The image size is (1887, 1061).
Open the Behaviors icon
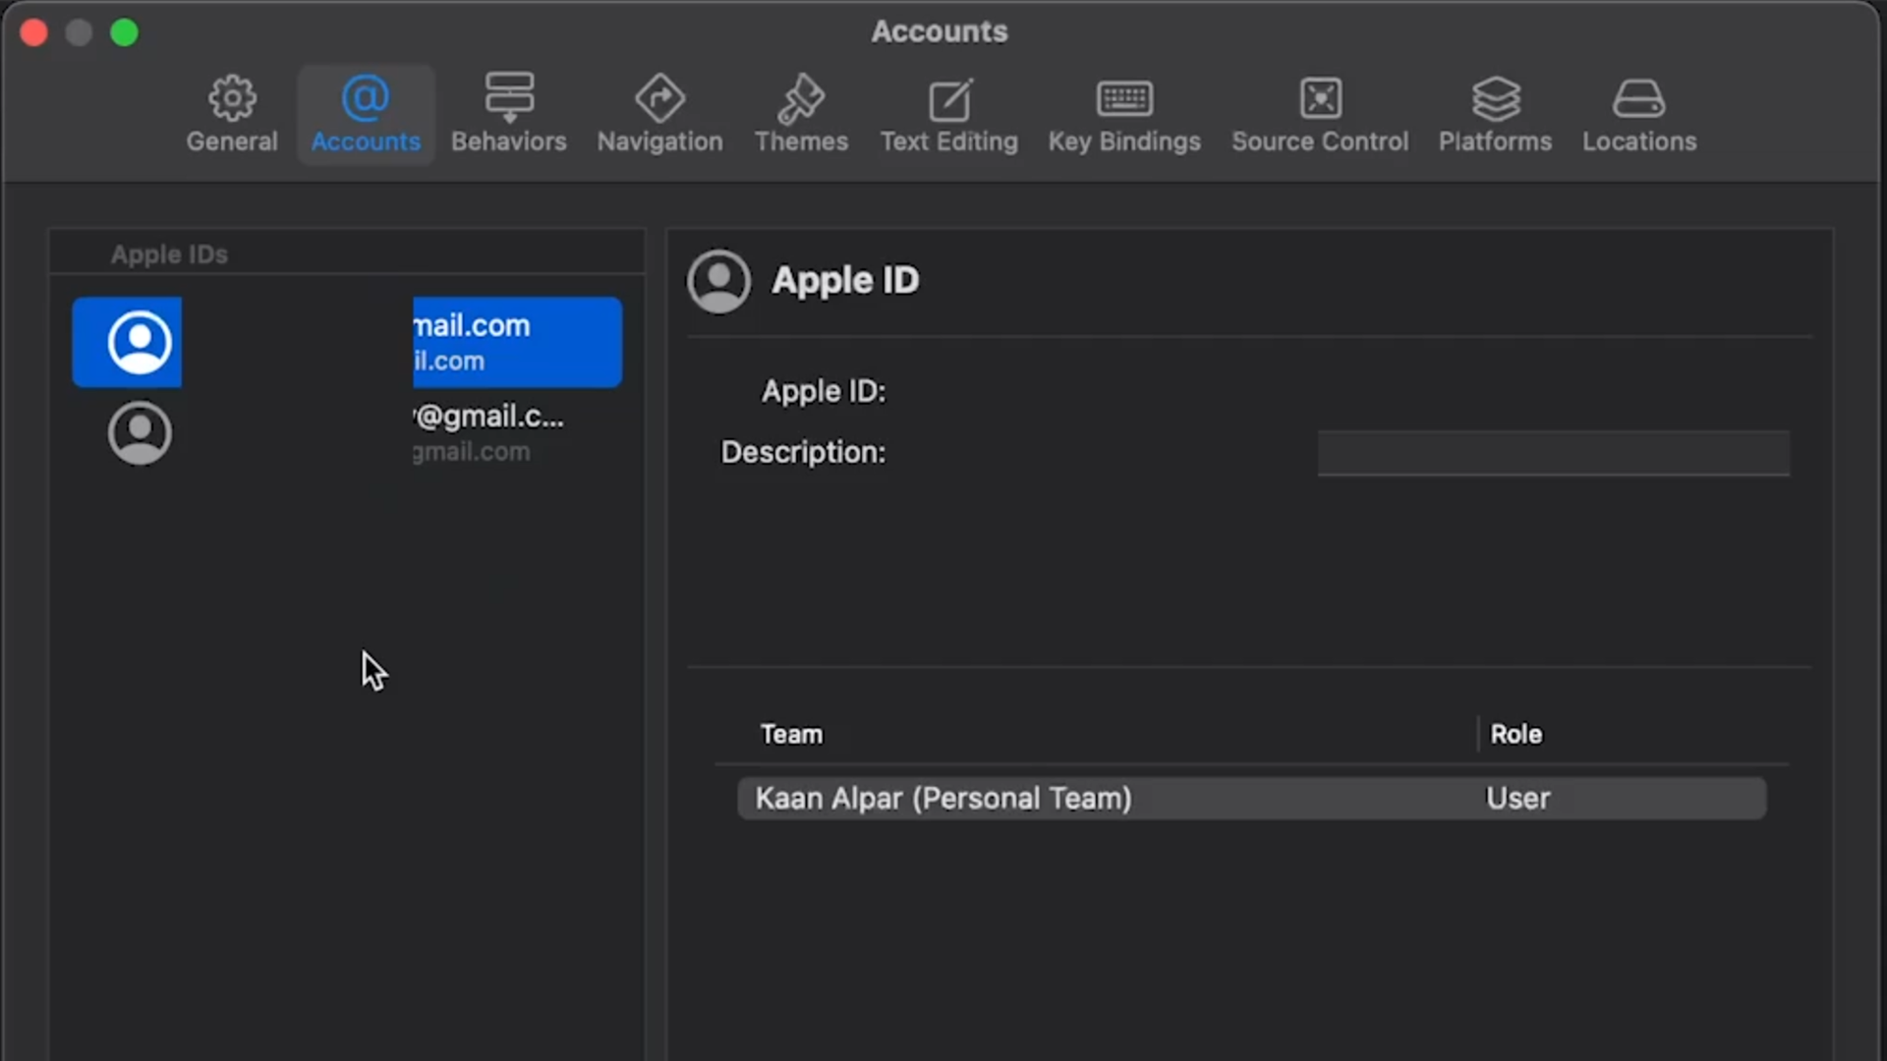point(509,97)
